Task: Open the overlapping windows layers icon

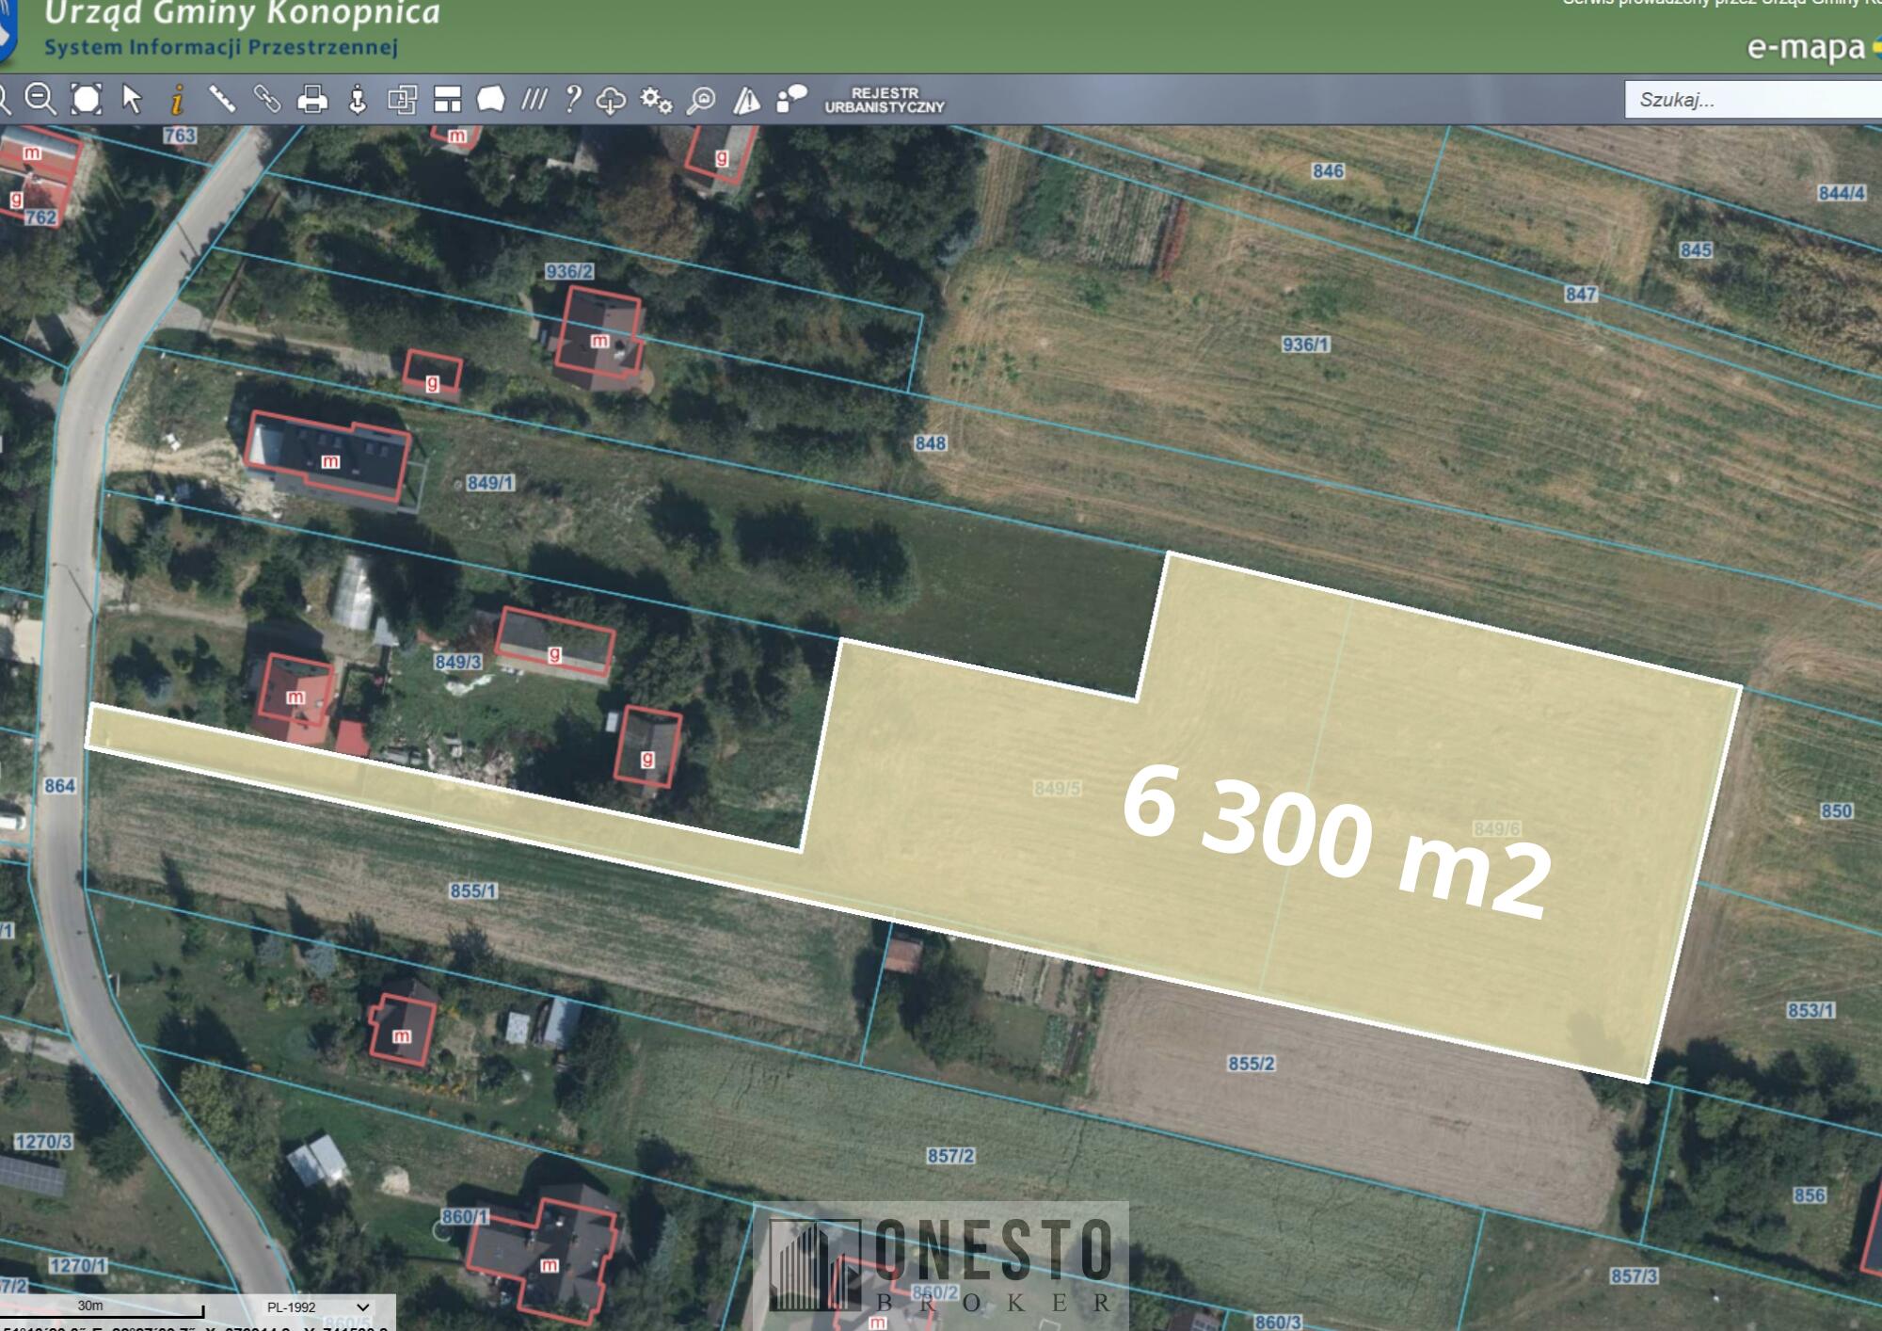Action: (403, 99)
